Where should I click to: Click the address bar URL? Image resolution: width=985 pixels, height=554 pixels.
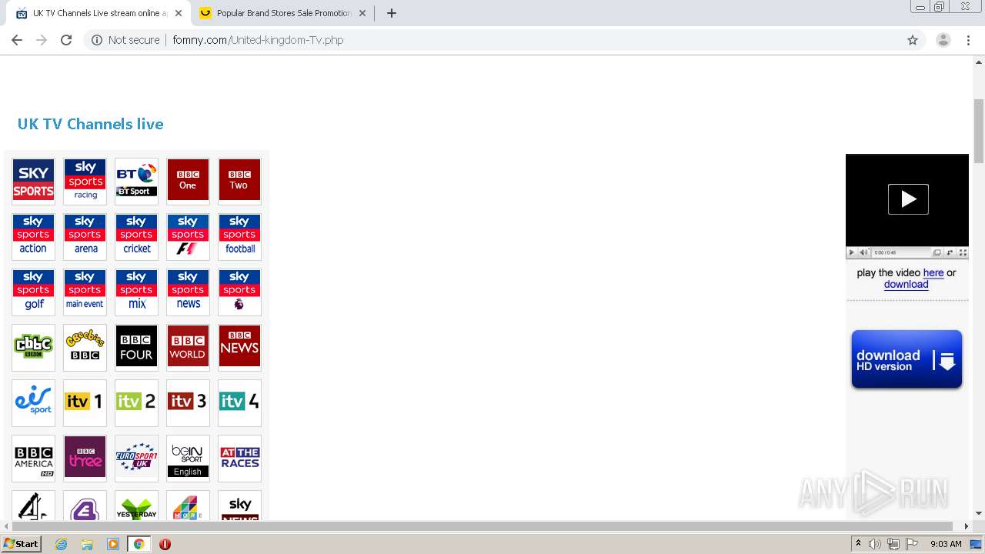[x=258, y=40]
